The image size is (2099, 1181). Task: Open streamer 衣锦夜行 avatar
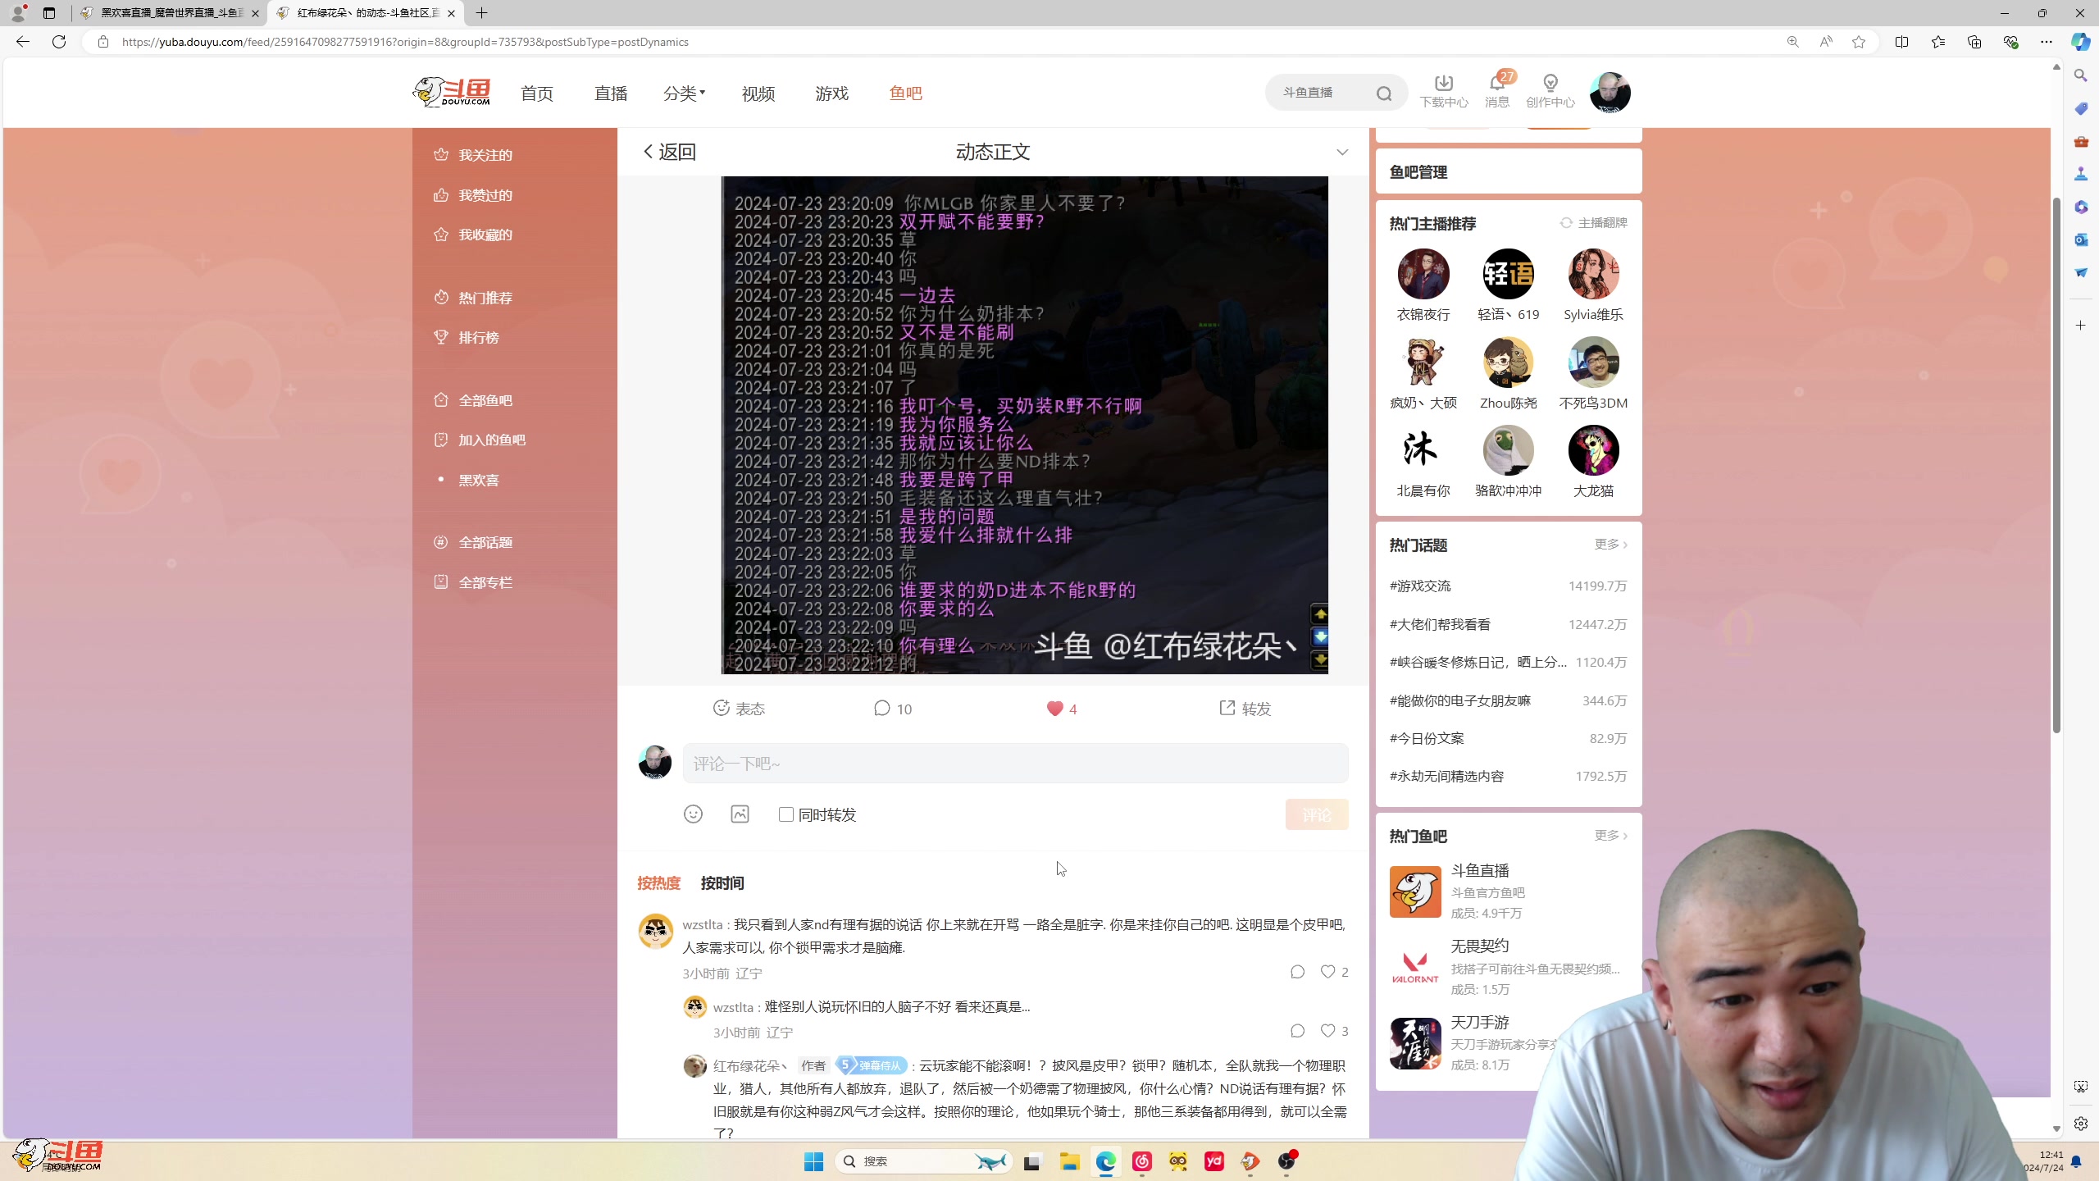[1423, 274]
